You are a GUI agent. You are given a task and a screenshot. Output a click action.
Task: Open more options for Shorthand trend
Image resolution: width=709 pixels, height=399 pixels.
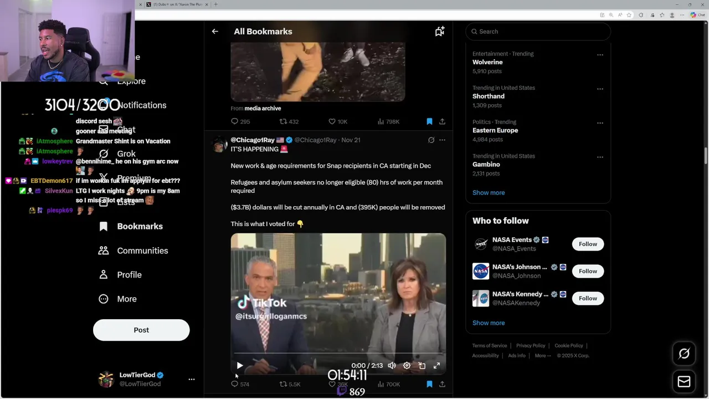[x=600, y=89]
